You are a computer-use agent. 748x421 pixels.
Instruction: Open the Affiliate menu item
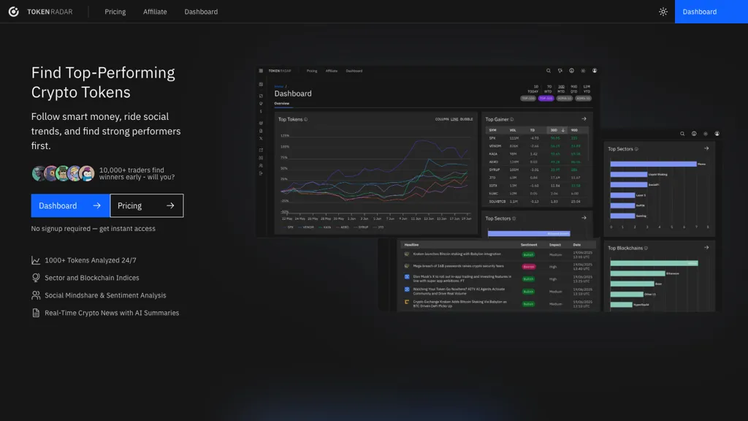(155, 12)
